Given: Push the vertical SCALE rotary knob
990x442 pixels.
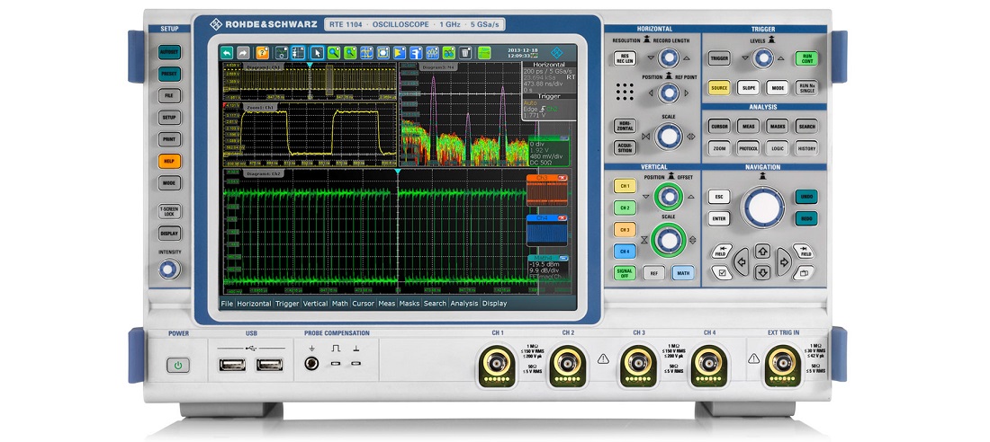Looking at the screenshot, I should (x=669, y=240).
